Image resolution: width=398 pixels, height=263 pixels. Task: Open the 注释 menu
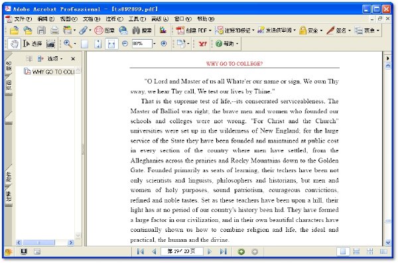click(x=114, y=19)
